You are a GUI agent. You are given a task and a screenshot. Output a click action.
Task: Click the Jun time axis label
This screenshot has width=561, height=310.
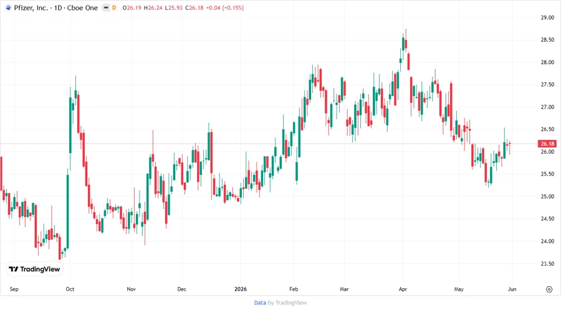(512, 289)
